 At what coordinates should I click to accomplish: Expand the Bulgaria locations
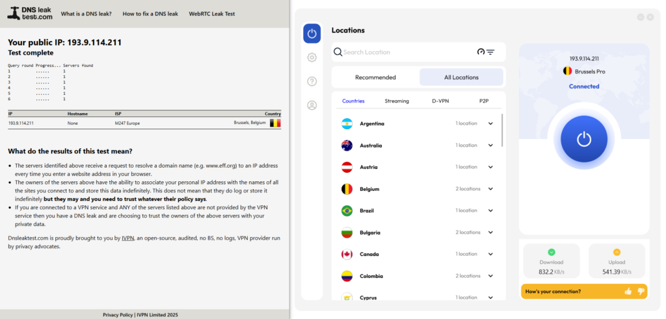(490, 233)
